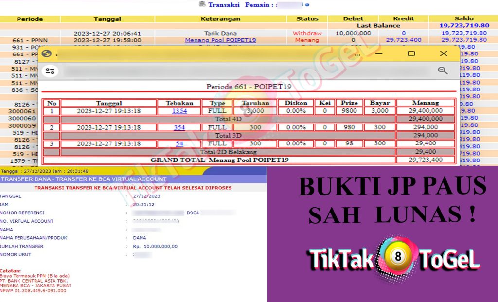Select the receipt time 20:31:12
The width and height of the screenshot is (498, 302).
[x=143, y=205]
